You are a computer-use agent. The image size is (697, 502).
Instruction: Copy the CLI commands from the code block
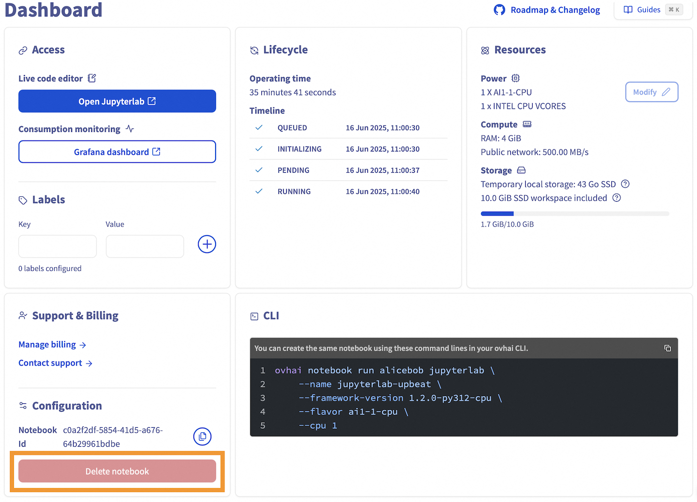668,348
